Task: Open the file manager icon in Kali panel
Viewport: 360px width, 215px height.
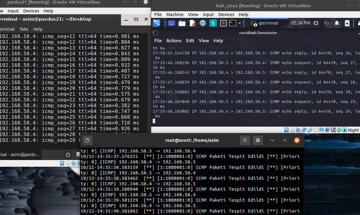Action: (x=182, y=23)
